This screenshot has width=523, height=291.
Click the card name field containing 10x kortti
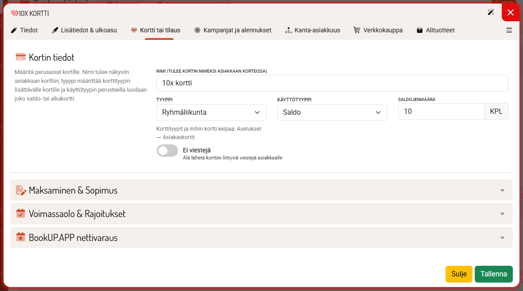(x=332, y=83)
